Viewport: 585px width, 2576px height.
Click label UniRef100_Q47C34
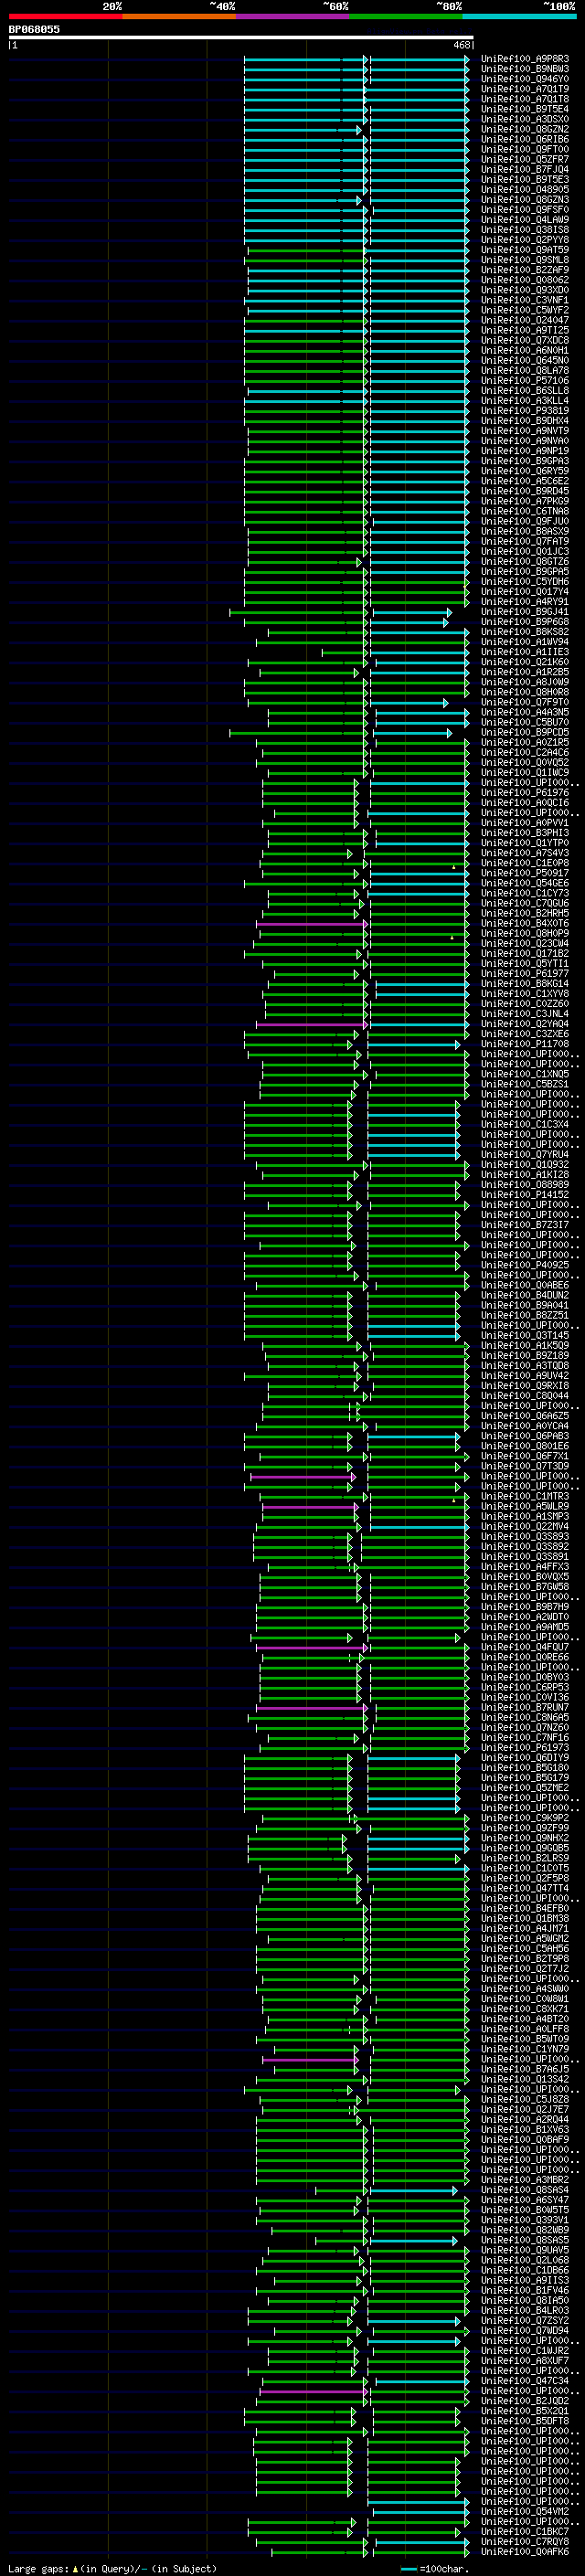click(x=525, y=2381)
